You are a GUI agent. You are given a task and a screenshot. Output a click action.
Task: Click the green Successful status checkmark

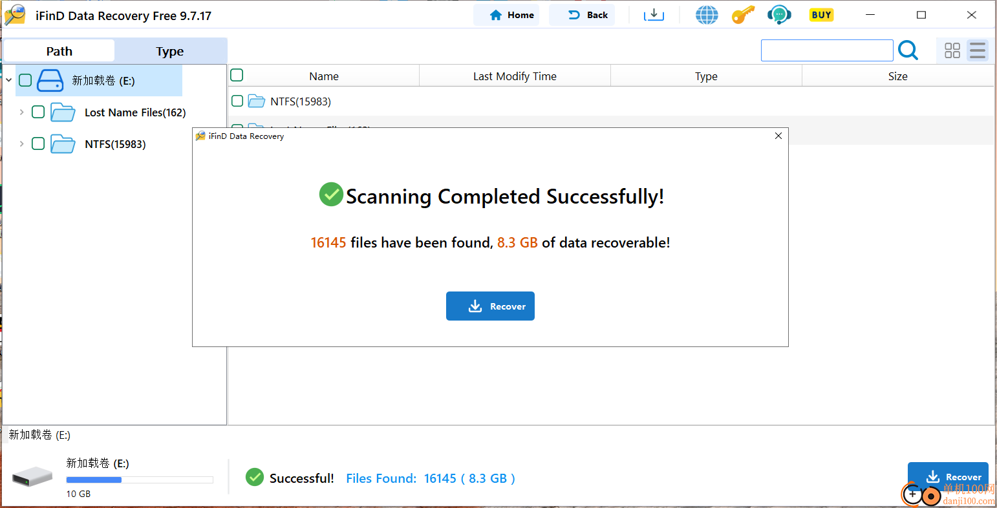[x=255, y=478]
